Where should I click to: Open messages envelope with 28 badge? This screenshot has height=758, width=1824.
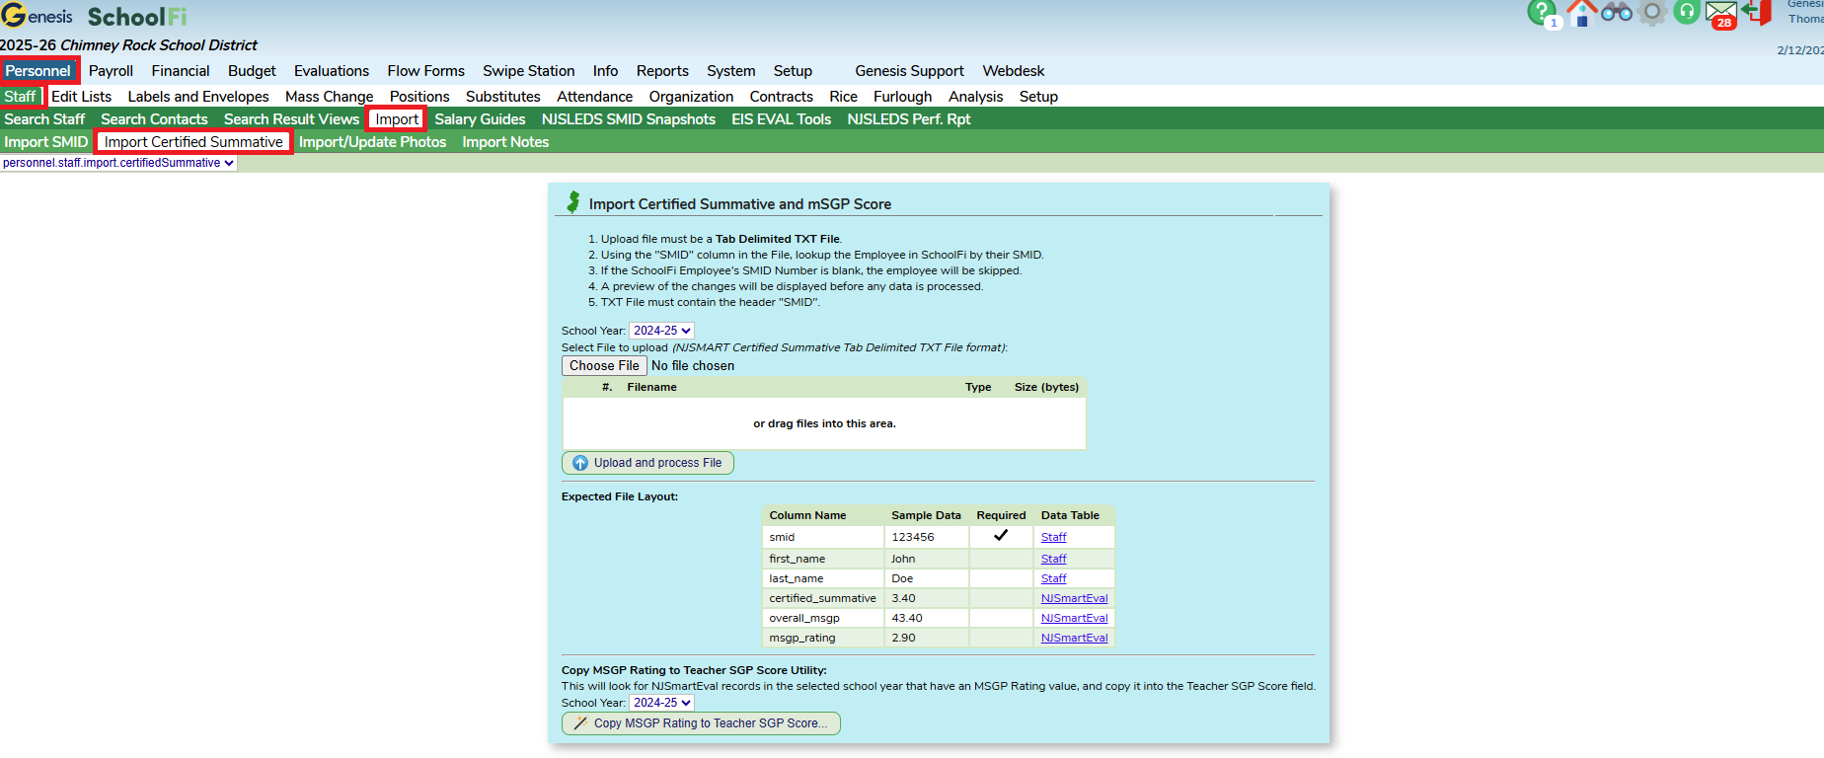pos(1721,14)
